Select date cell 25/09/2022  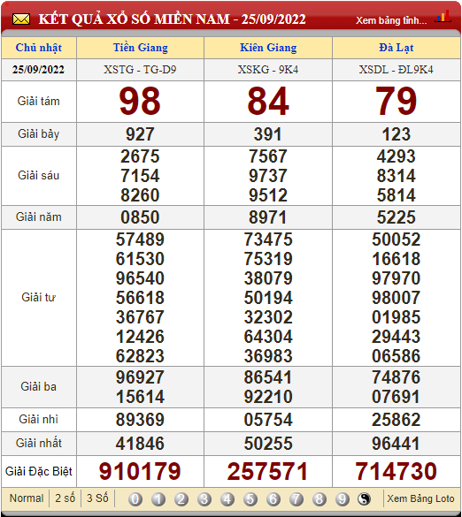point(38,70)
